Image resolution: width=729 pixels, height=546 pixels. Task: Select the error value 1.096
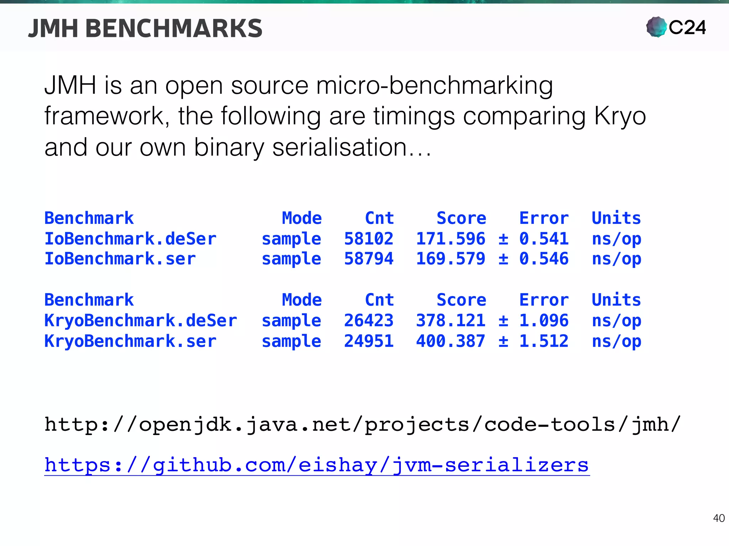click(x=544, y=321)
